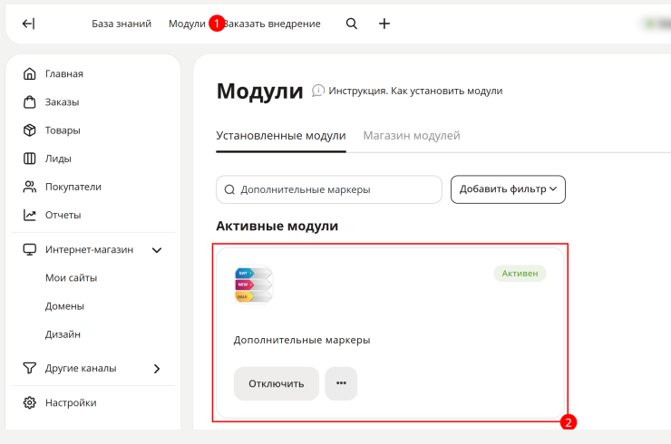Go to Товары in the sidebar
The width and height of the screenshot is (671, 444).
63,130
